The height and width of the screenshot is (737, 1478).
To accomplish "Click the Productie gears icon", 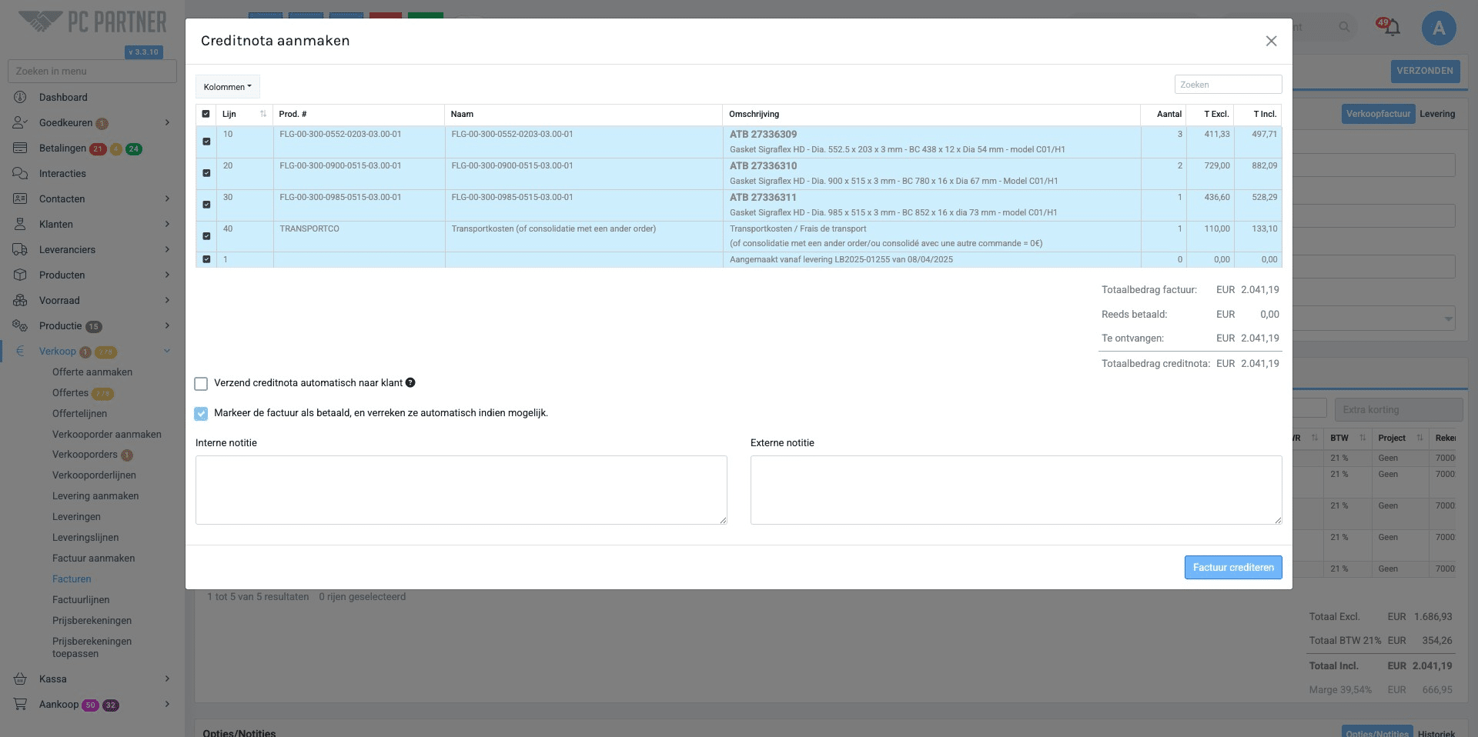I will coord(20,325).
